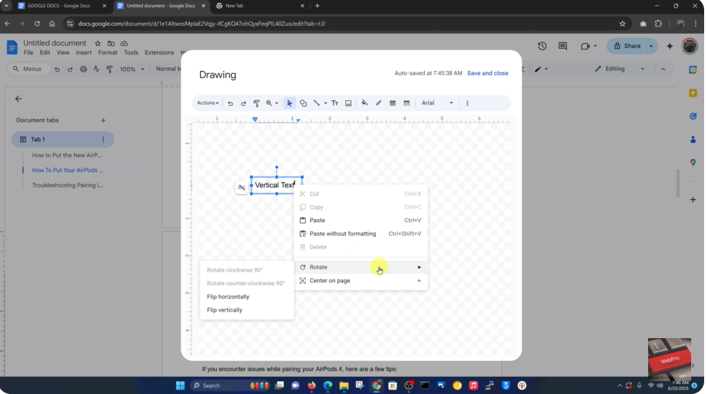Image resolution: width=707 pixels, height=394 pixels.
Task: Click Save and close
Action: [x=487, y=73]
